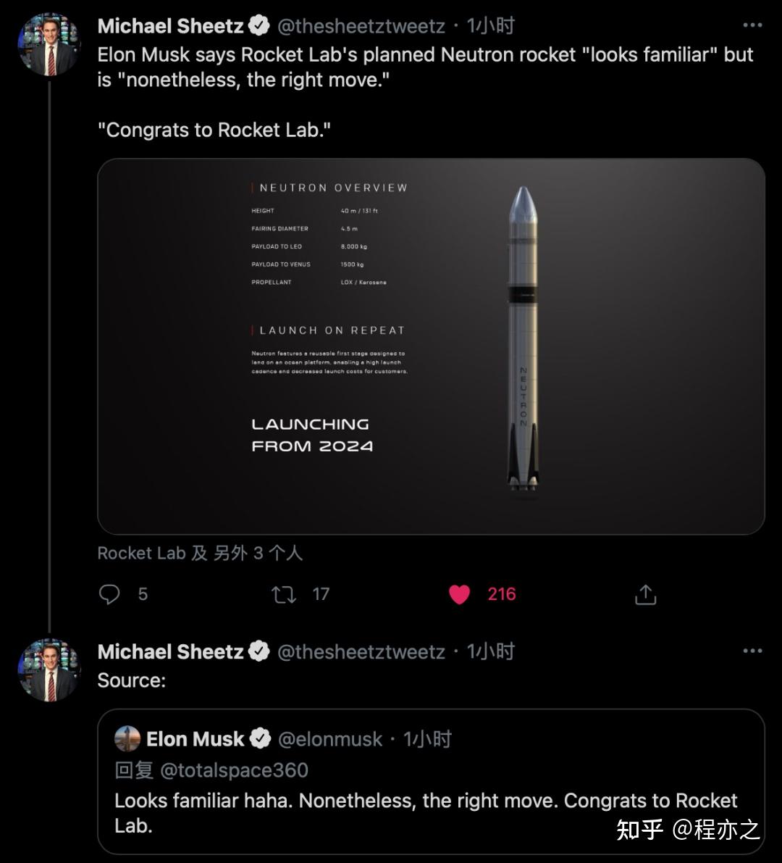Viewport: 782px width, 863px height.
Task: Open the @elonmusk handle link
Action: point(330,739)
